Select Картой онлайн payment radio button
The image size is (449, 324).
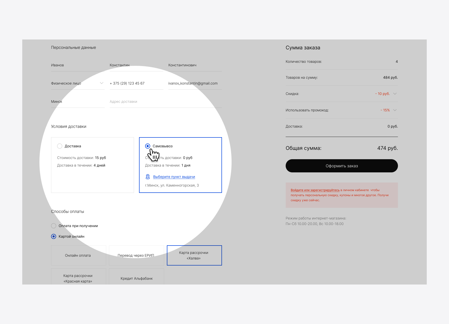[x=54, y=236]
